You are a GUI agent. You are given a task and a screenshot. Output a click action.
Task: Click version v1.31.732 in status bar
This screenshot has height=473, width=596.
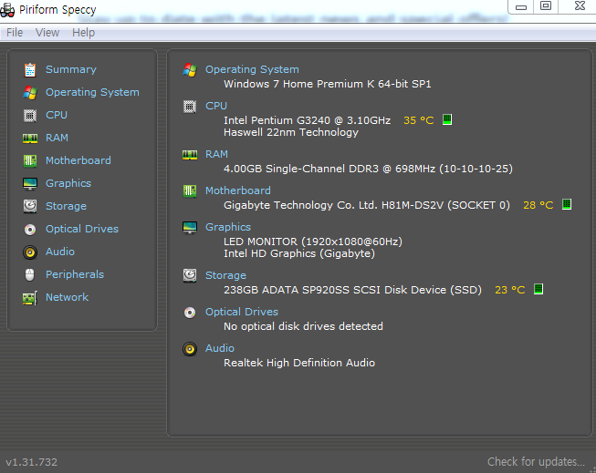[32, 462]
